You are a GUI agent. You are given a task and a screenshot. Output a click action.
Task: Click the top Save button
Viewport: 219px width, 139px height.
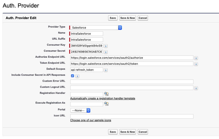click(x=113, y=18)
